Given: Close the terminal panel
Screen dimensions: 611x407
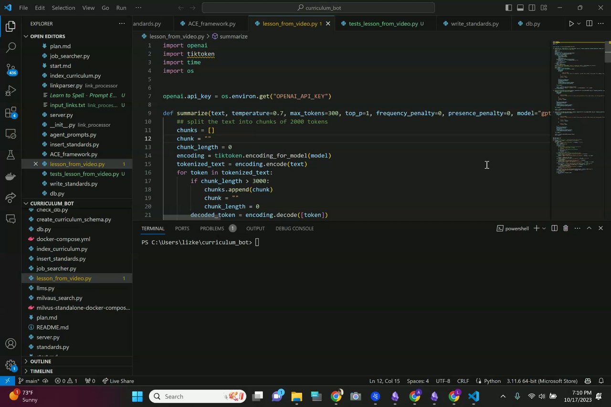Looking at the screenshot, I should pyautogui.click(x=601, y=229).
